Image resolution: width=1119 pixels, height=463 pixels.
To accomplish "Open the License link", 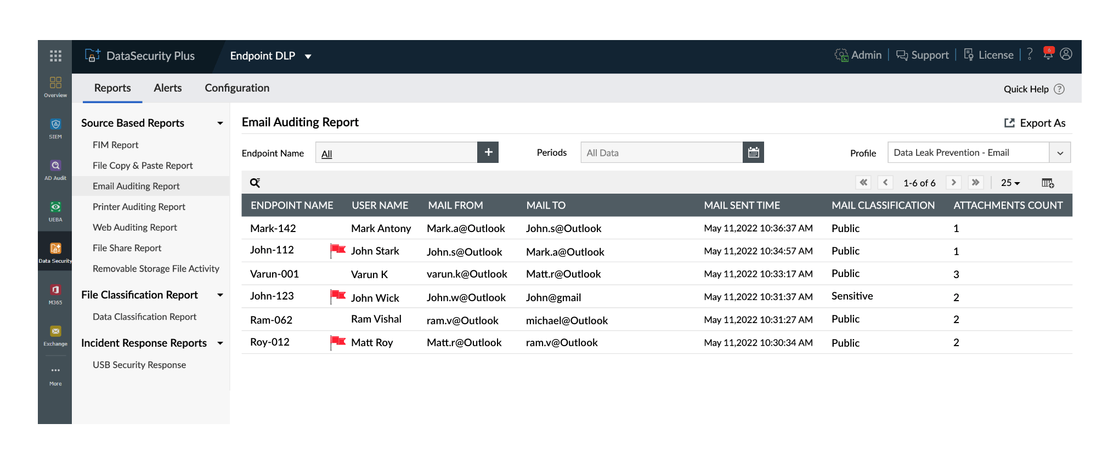I will pos(988,55).
